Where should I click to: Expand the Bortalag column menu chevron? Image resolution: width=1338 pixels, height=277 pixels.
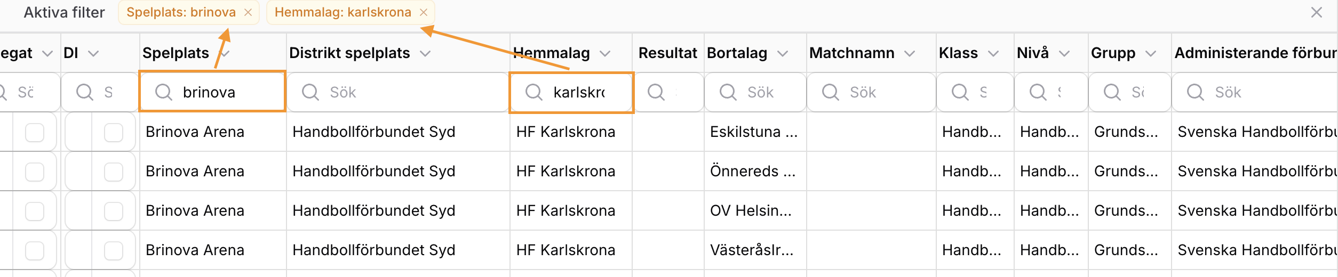[x=783, y=53]
